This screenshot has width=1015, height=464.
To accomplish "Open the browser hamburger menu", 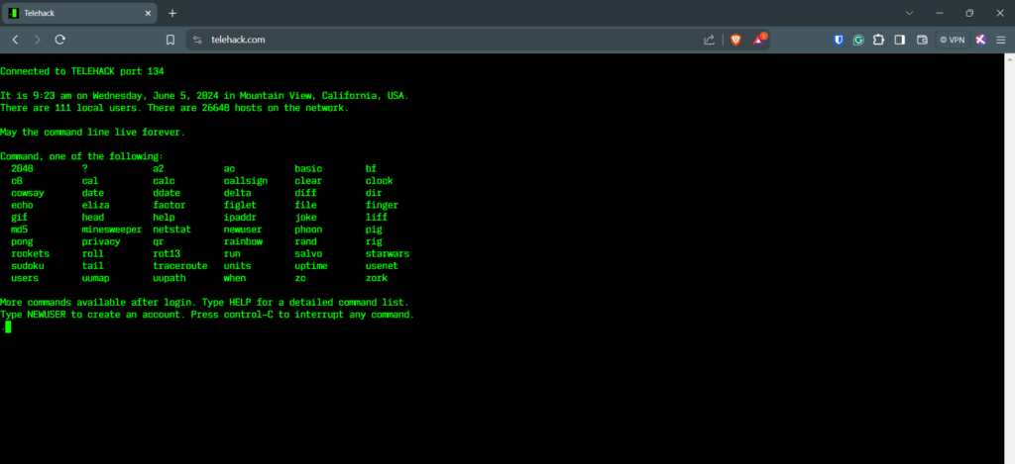I will coord(1001,40).
